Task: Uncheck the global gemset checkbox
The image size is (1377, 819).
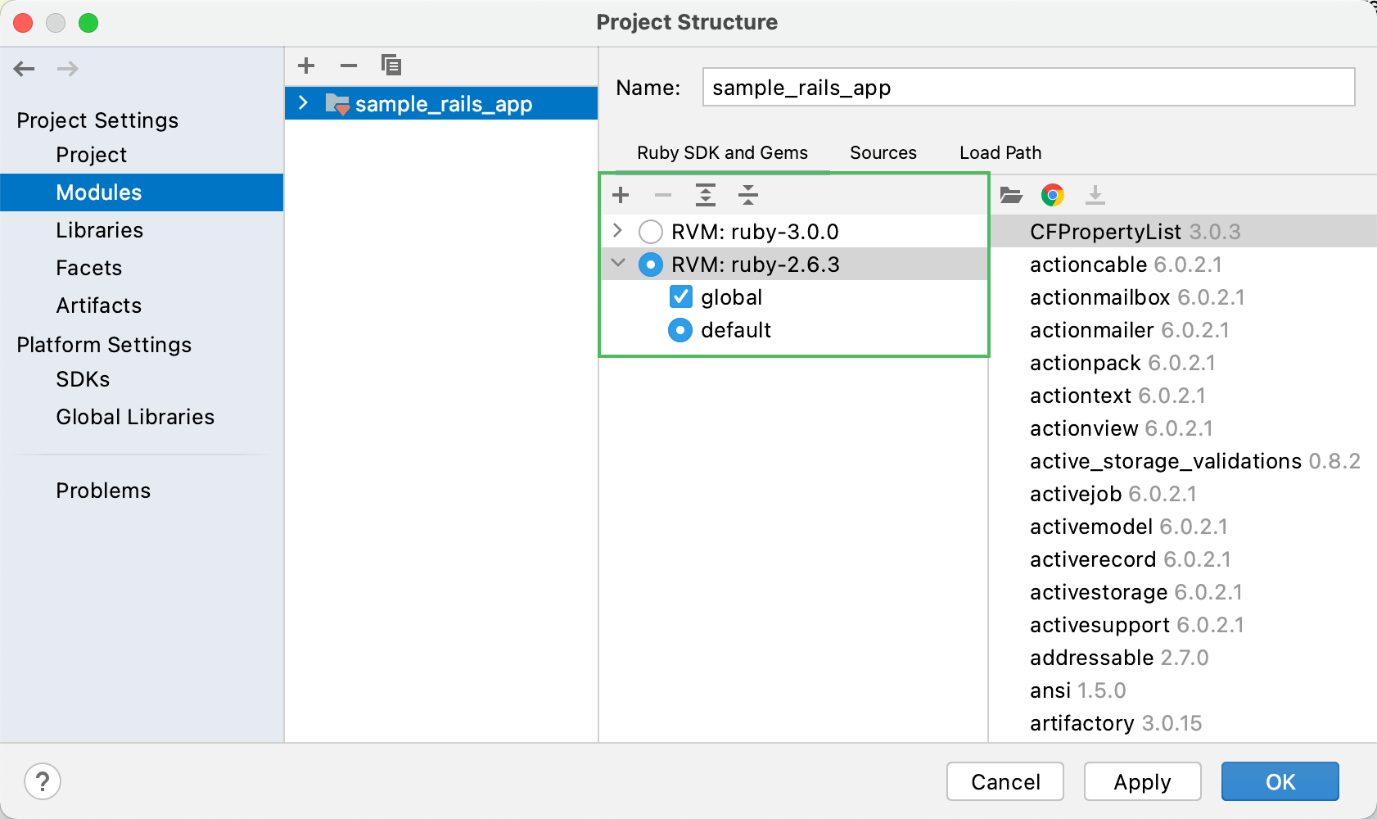Action: (x=680, y=296)
